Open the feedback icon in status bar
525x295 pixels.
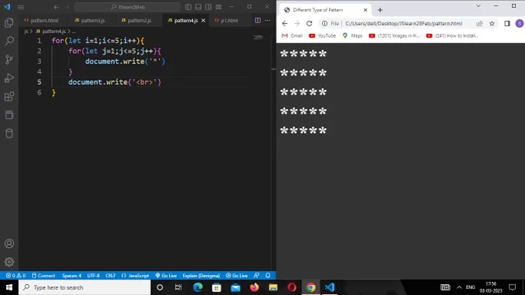tap(256, 276)
